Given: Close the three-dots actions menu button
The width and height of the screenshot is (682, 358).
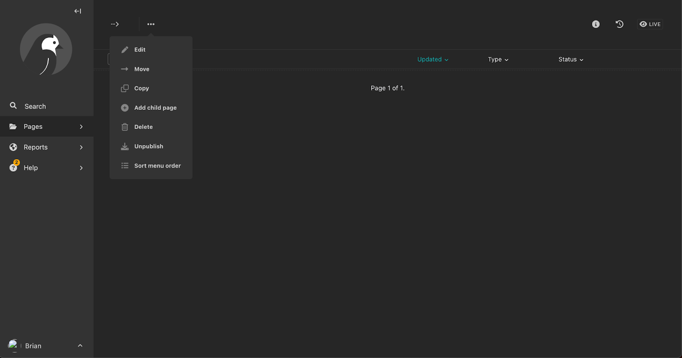Looking at the screenshot, I should (x=151, y=24).
